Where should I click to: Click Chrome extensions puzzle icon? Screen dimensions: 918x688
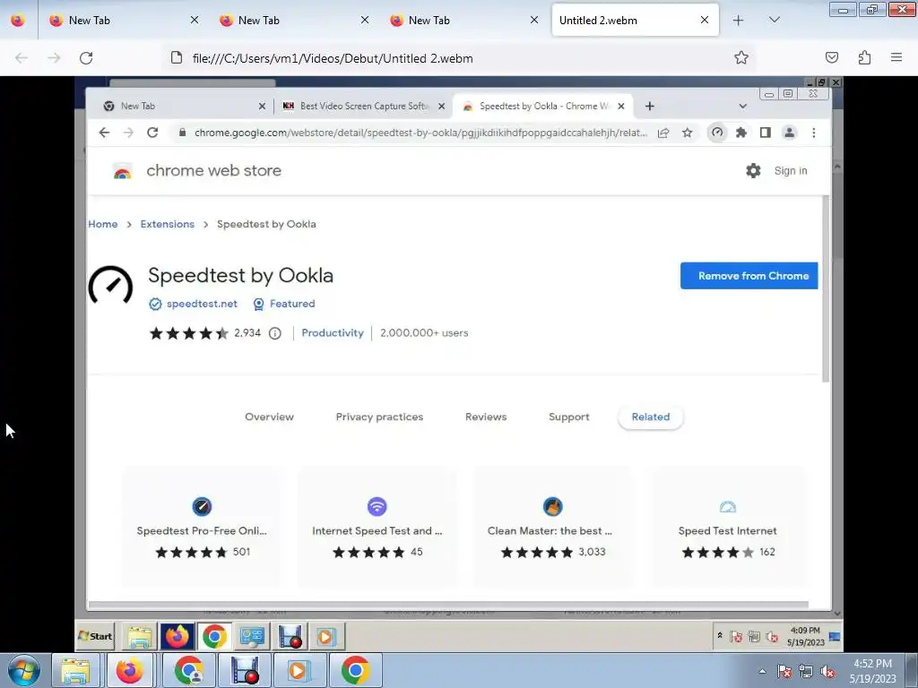tap(741, 133)
